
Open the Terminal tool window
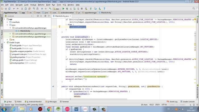click(x=64, y=102)
